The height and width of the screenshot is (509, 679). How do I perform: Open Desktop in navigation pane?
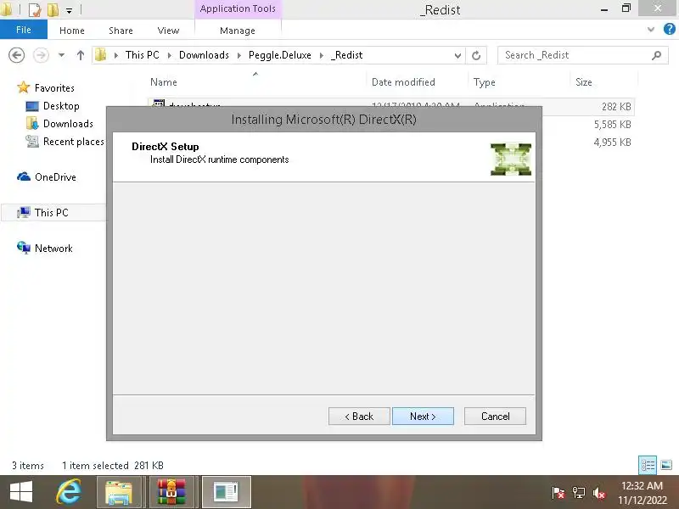tap(61, 106)
